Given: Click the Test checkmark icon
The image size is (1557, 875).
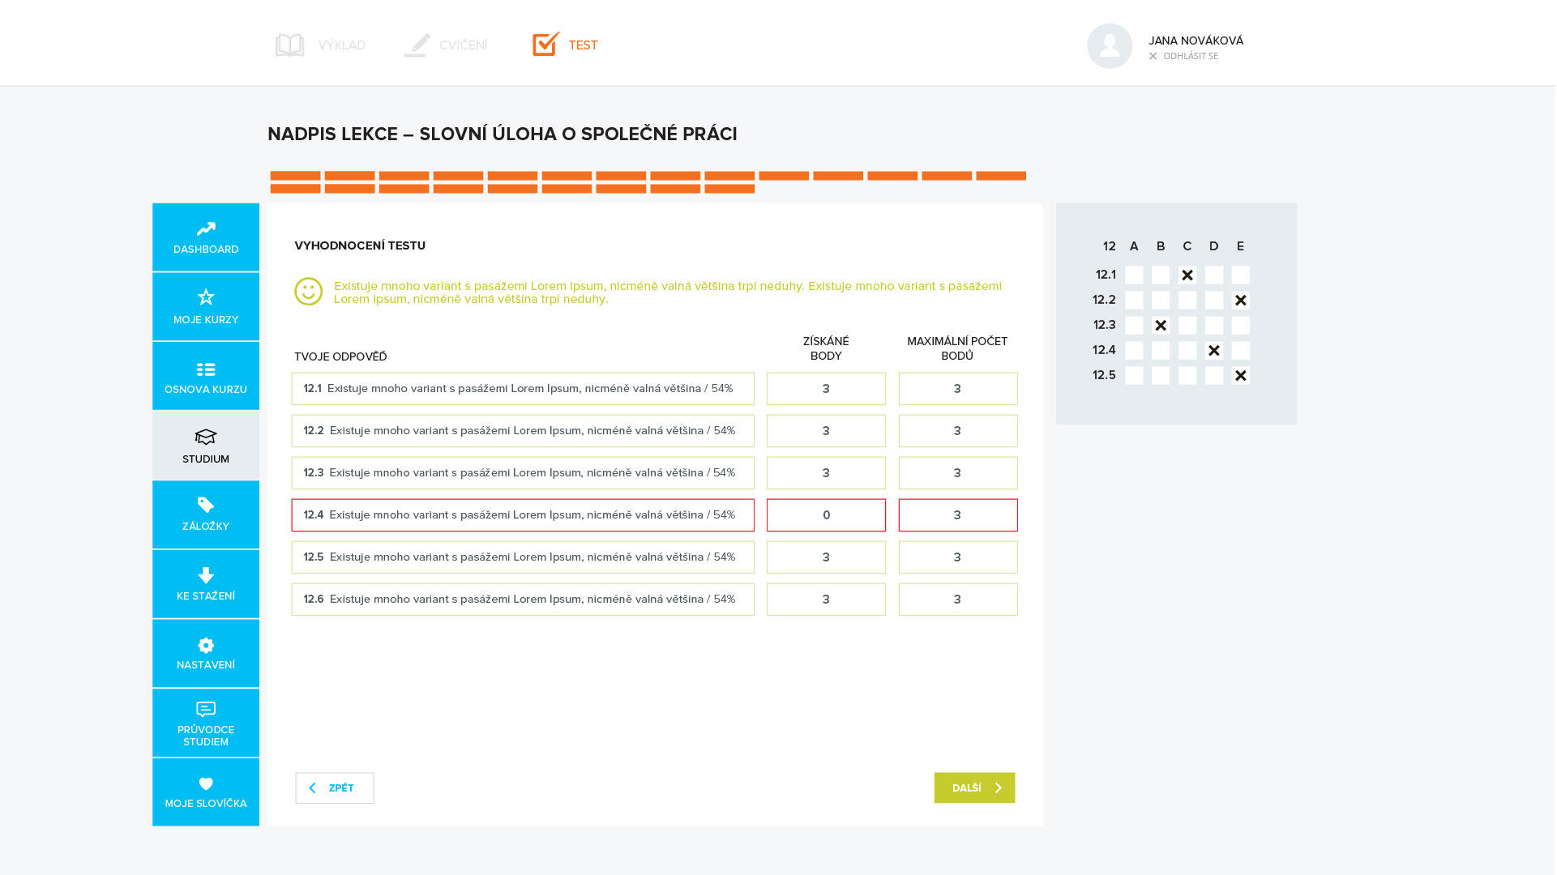Looking at the screenshot, I should point(546,44).
